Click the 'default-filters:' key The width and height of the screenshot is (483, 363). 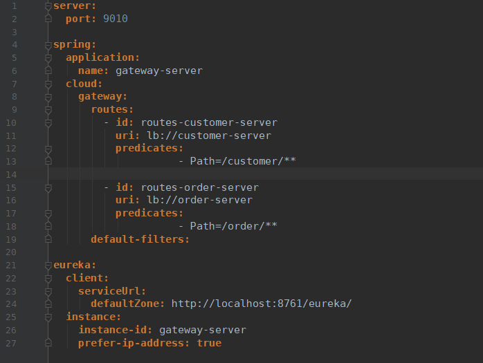[x=140, y=239]
